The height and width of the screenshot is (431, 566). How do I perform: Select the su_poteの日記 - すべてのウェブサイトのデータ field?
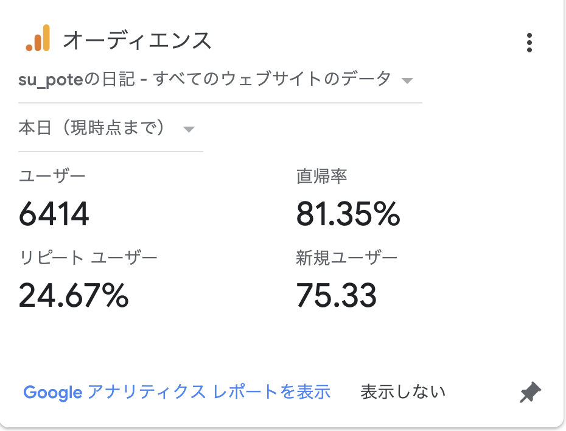point(220,79)
